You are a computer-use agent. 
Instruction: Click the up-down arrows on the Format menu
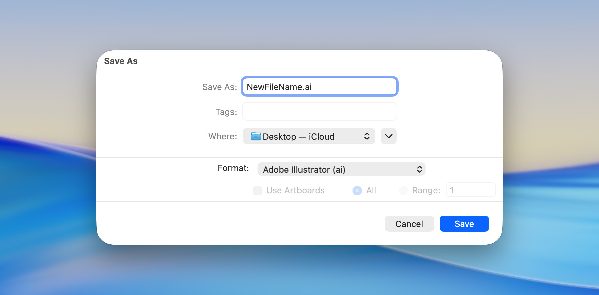[419, 169]
